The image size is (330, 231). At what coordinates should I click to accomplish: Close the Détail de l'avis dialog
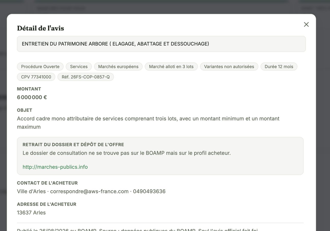[x=306, y=24]
